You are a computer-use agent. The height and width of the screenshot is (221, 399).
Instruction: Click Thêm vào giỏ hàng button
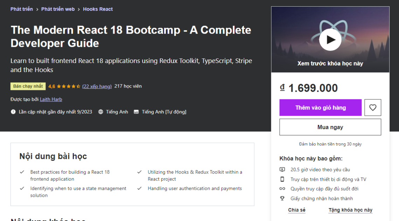click(x=320, y=108)
